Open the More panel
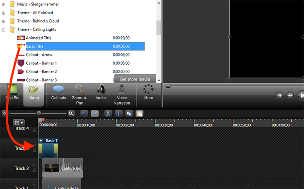The width and height of the screenshot is (304, 189). tap(149, 94)
